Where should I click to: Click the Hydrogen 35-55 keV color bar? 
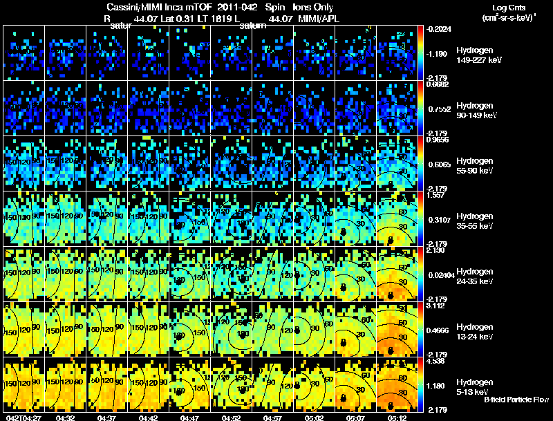pyautogui.click(x=420, y=218)
